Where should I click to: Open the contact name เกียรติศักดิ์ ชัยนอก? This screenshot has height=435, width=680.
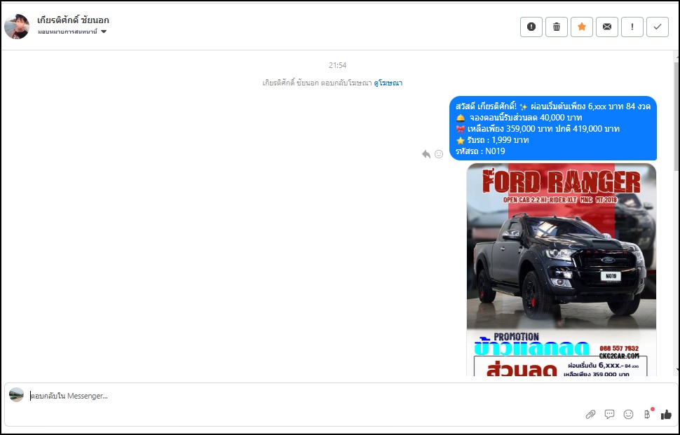coord(73,20)
